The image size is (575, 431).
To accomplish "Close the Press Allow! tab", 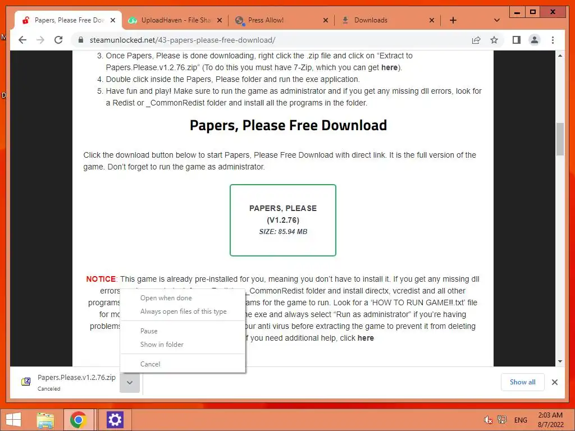I will [325, 20].
